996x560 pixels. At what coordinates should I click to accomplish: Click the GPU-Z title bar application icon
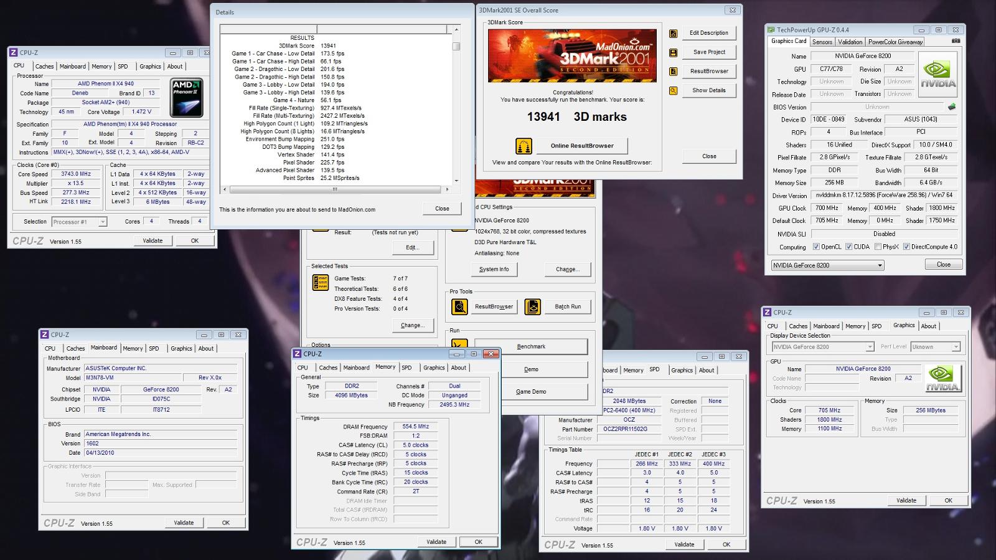[771, 29]
